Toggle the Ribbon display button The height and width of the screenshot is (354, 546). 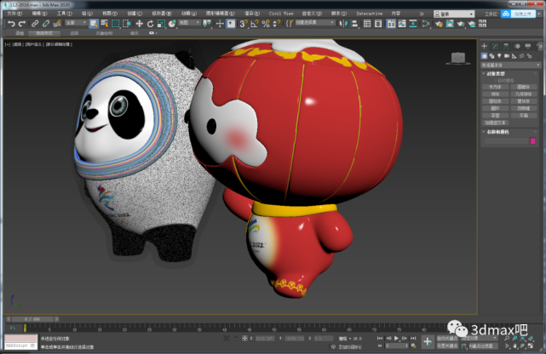(x=391, y=24)
